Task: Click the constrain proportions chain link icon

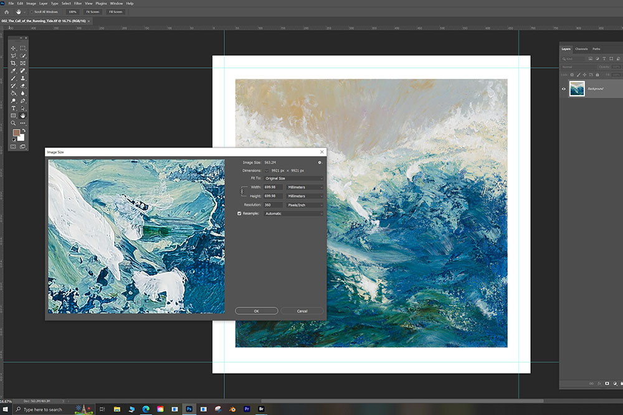Action: (242, 191)
